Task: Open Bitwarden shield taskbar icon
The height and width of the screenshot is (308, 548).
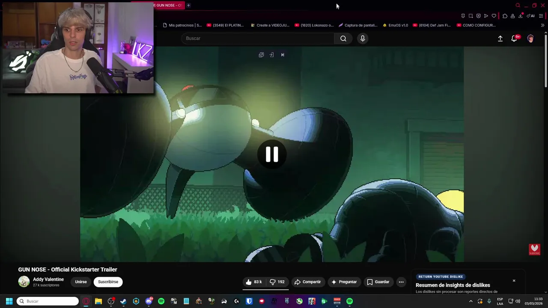Action: tap(249, 301)
